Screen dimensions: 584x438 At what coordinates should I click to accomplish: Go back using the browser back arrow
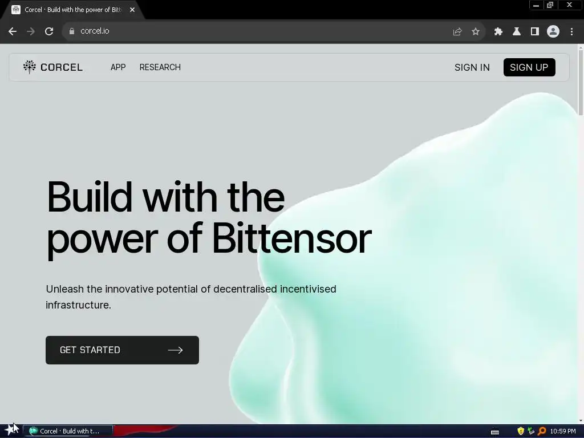coord(13,31)
